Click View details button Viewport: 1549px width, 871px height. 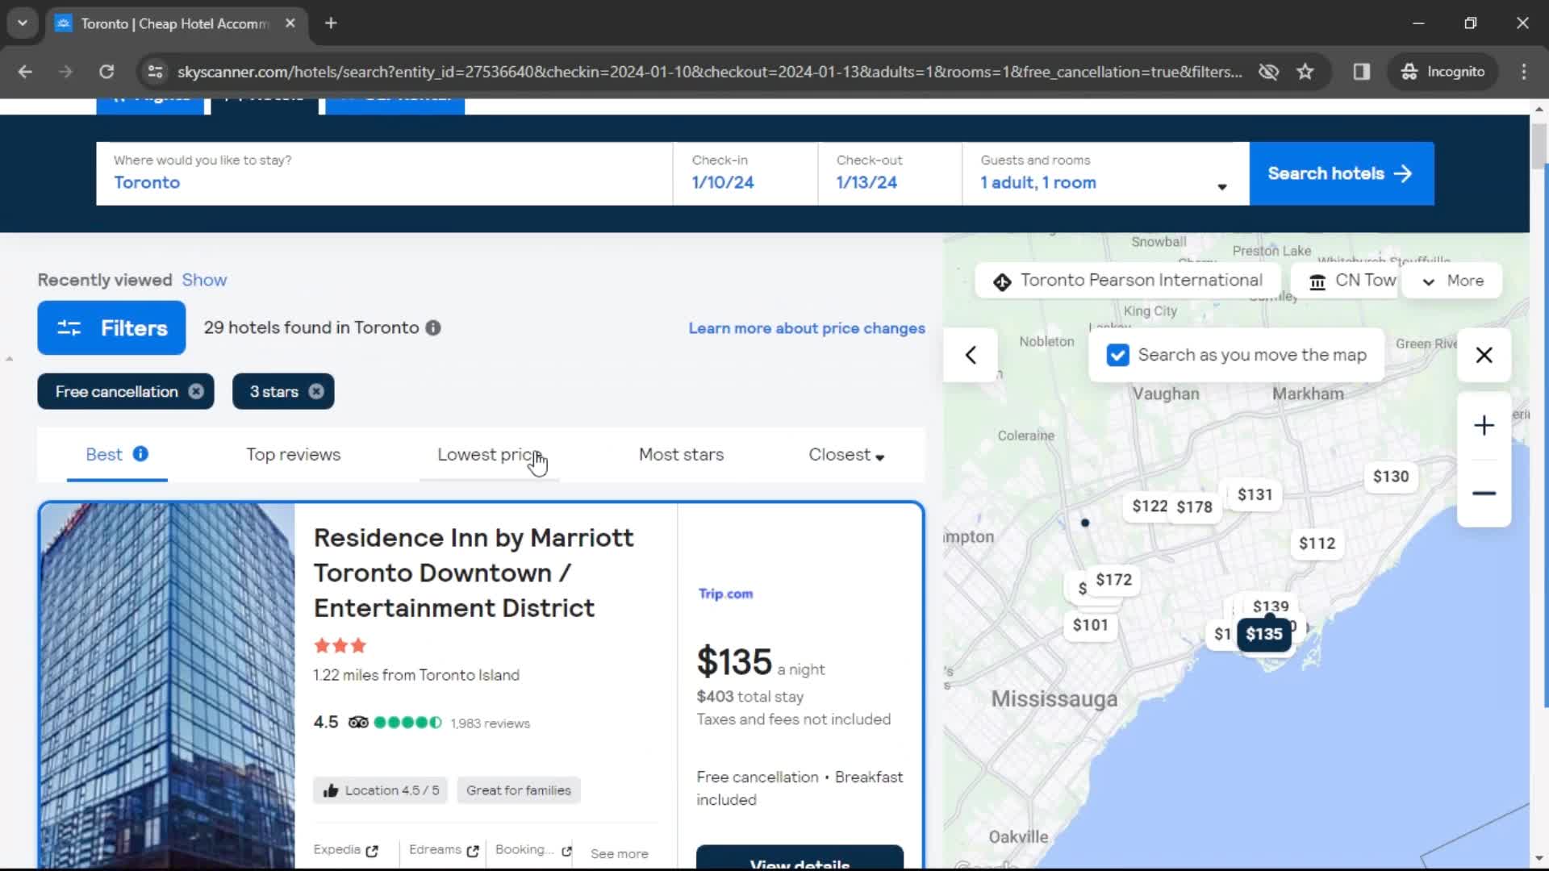(x=800, y=858)
